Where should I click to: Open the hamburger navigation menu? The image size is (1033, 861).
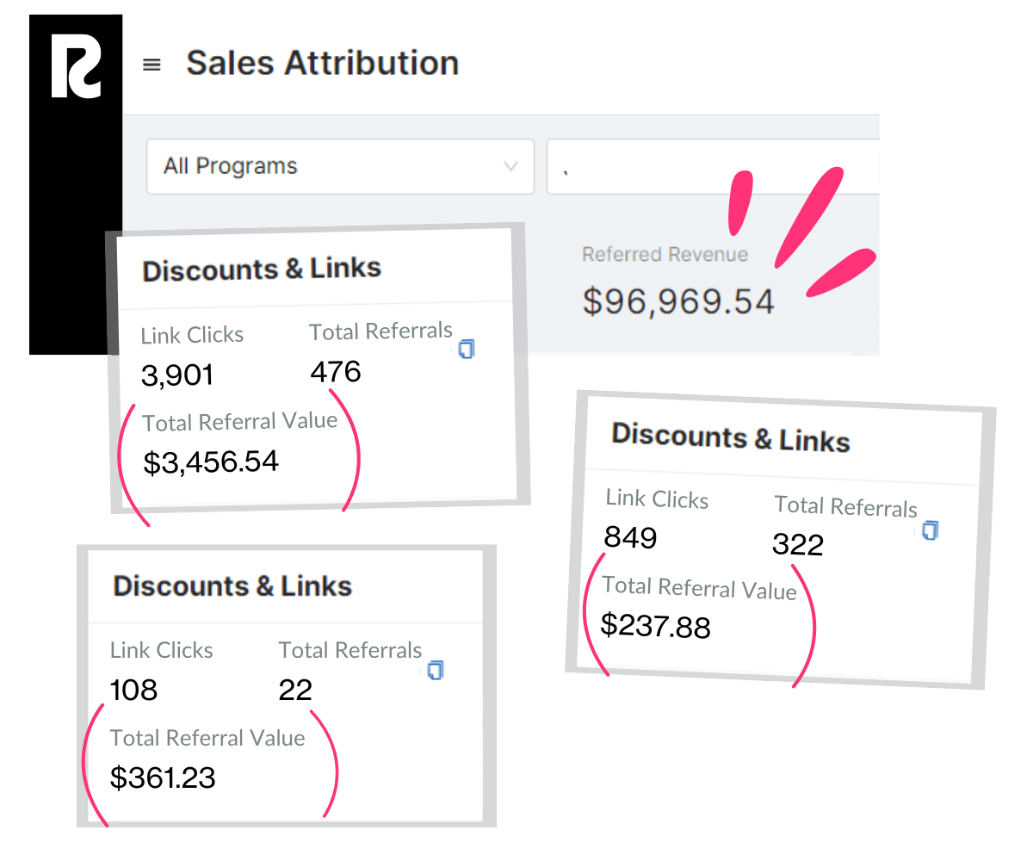click(151, 64)
